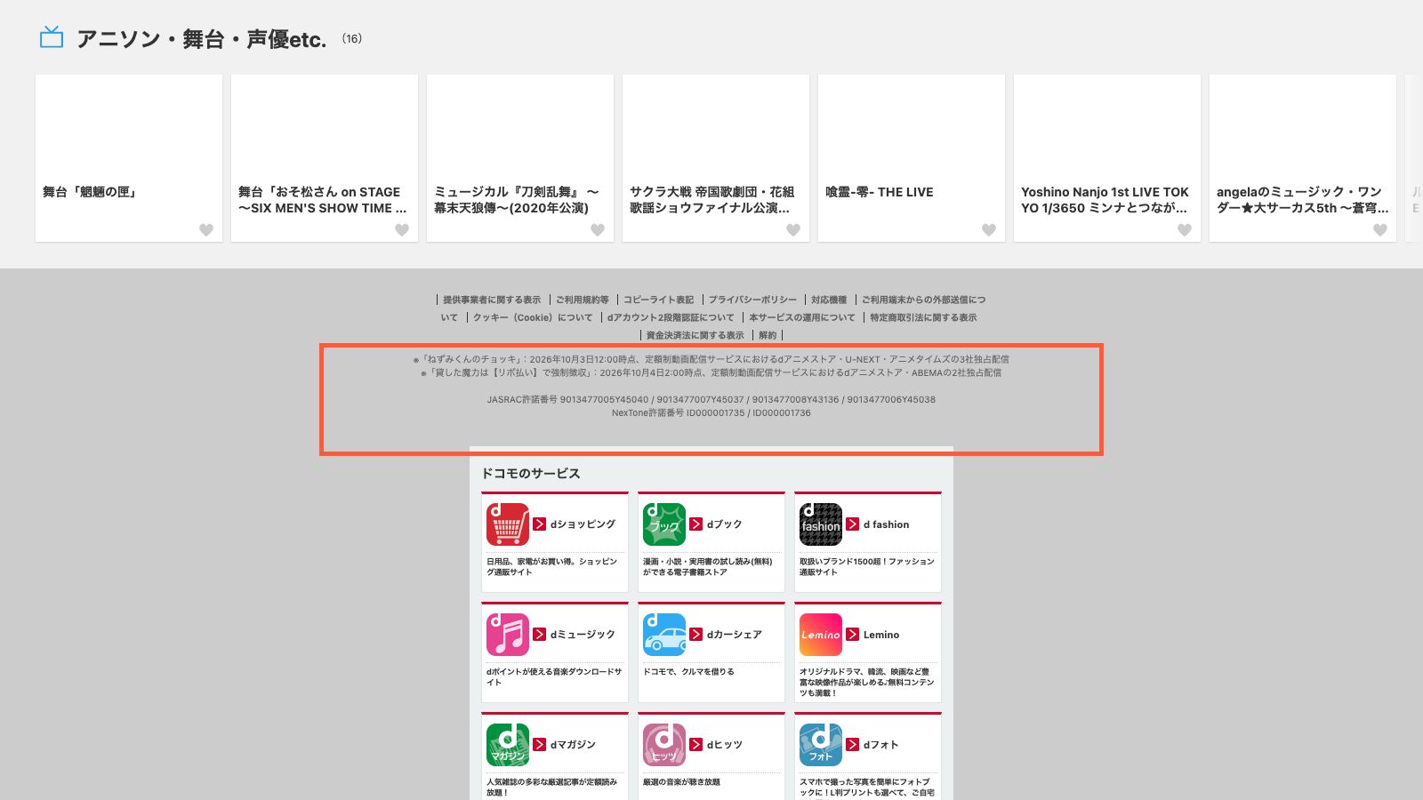Favorite angelaのミュージック・ワンダー card with heart

pos(1380,230)
